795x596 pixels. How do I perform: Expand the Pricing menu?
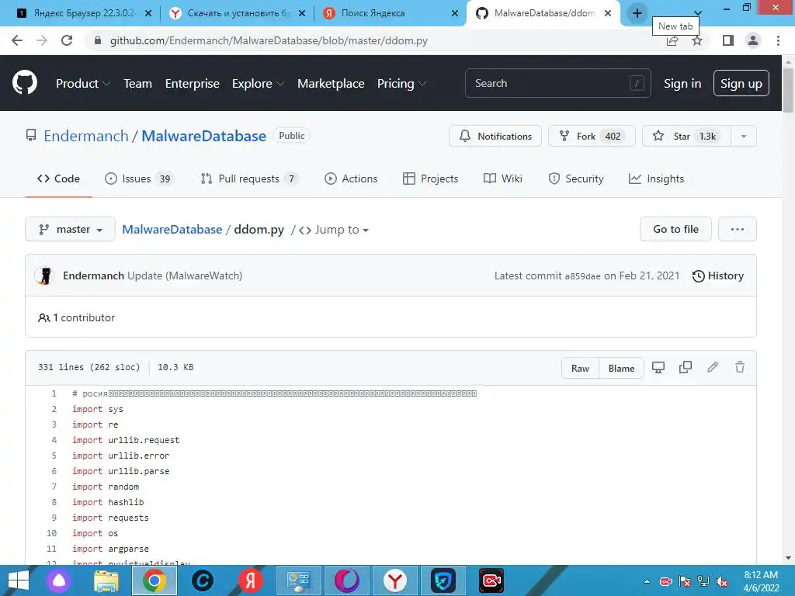pos(401,84)
